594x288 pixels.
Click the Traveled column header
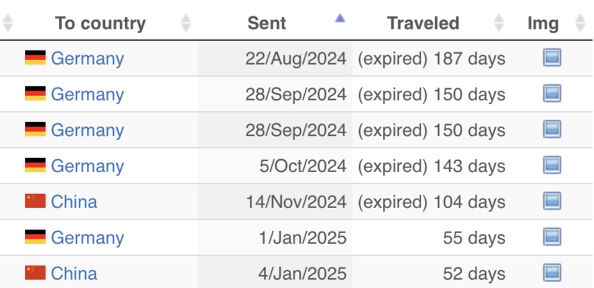(423, 23)
